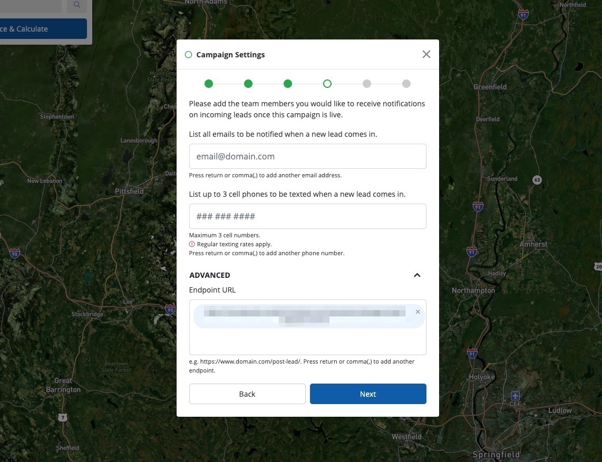Screen dimensions: 602x462
Task: Jump to the fifth step dot
Action: pos(367,84)
